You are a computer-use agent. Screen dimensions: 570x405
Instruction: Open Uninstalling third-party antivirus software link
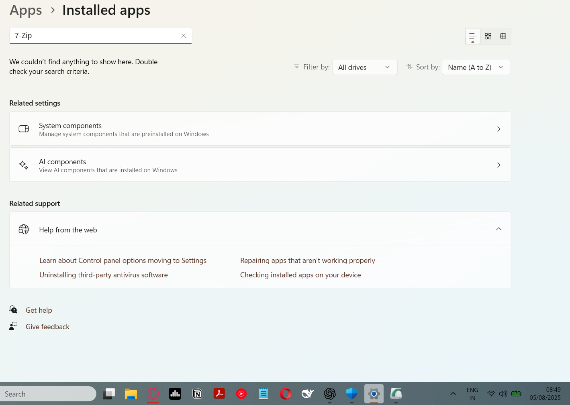[104, 275]
